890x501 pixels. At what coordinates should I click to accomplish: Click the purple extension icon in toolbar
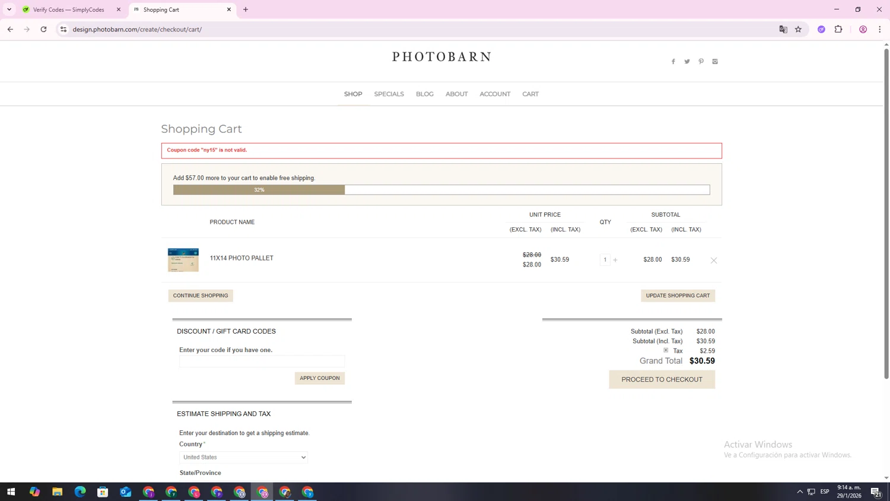coord(821,29)
